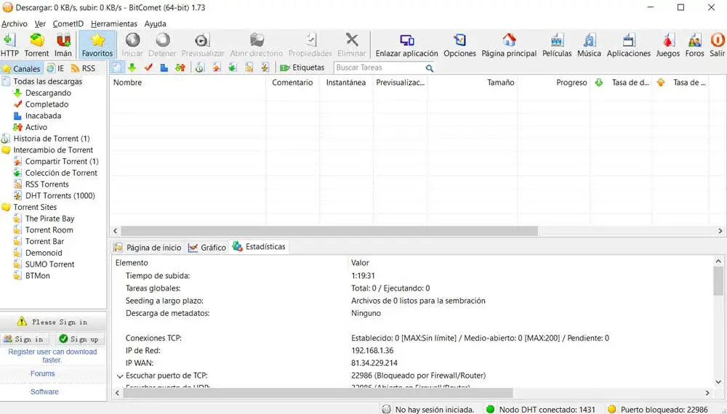Open a new Torrent via toolbar icon
Viewport: 727px width, 414px height.
(x=36, y=45)
